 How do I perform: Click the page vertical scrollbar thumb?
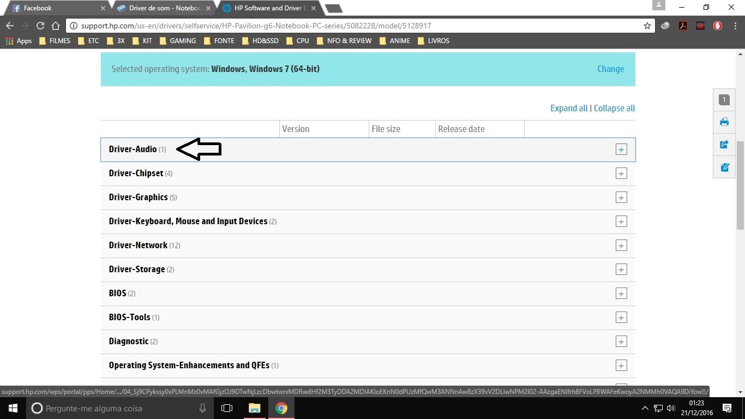tap(740, 185)
